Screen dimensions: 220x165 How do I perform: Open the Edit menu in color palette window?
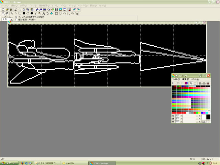coord(186,79)
